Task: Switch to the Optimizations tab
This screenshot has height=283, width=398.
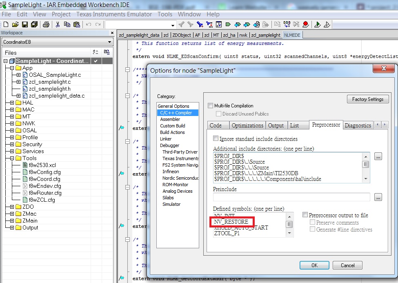Action: 247,125
